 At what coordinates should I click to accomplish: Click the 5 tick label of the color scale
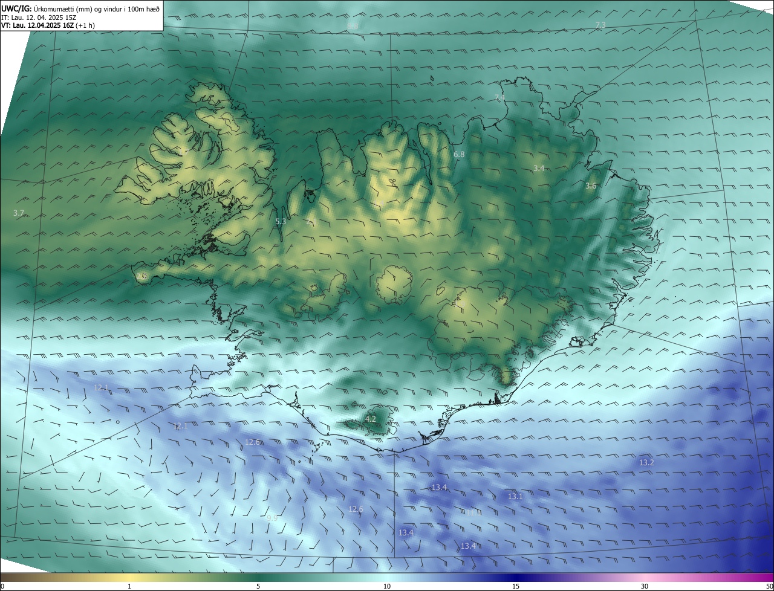click(x=258, y=586)
